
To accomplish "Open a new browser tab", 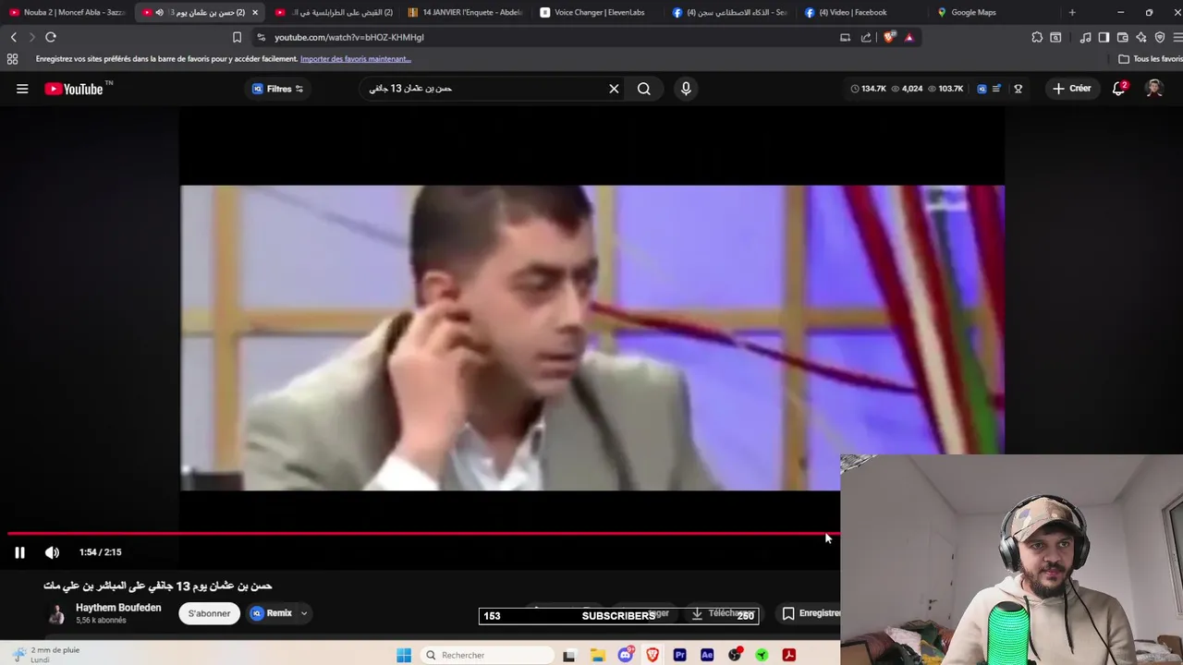I will coord(1072,12).
